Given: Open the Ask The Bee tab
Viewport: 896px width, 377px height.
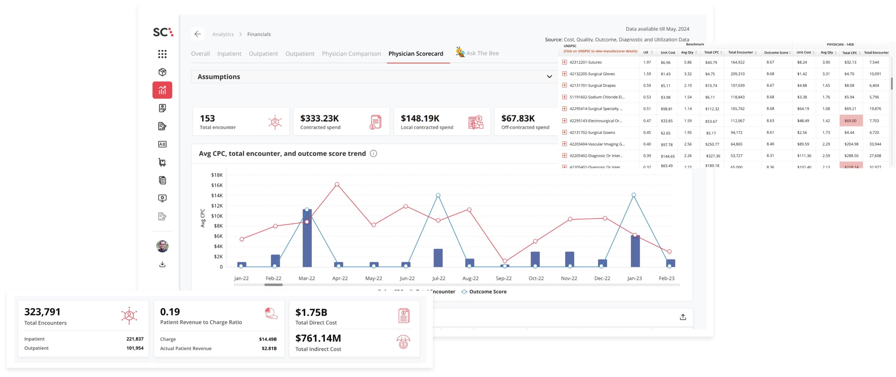Looking at the screenshot, I should [483, 53].
